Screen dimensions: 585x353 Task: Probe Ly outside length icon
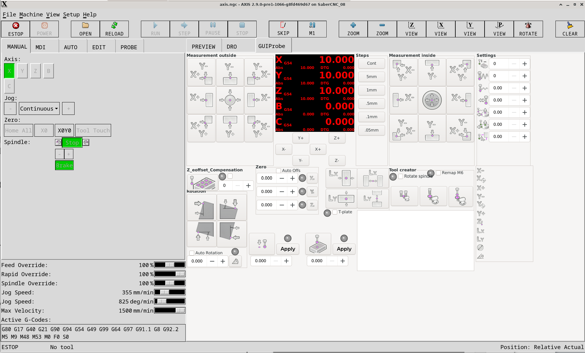tap(341, 198)
